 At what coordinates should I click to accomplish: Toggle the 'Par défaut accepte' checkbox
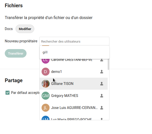tap(8, 93)
